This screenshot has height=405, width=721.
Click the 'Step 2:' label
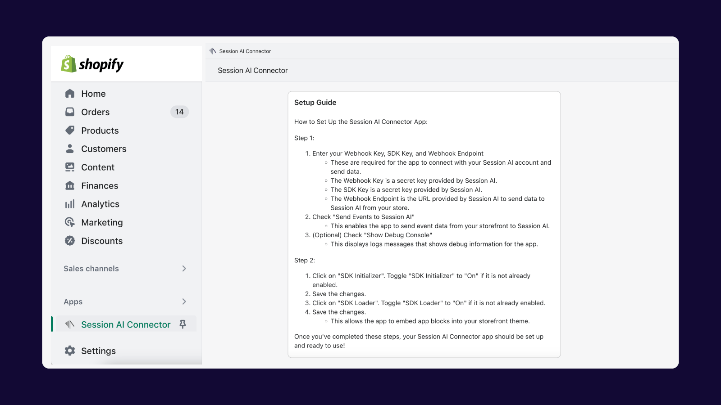coord(305,261)
